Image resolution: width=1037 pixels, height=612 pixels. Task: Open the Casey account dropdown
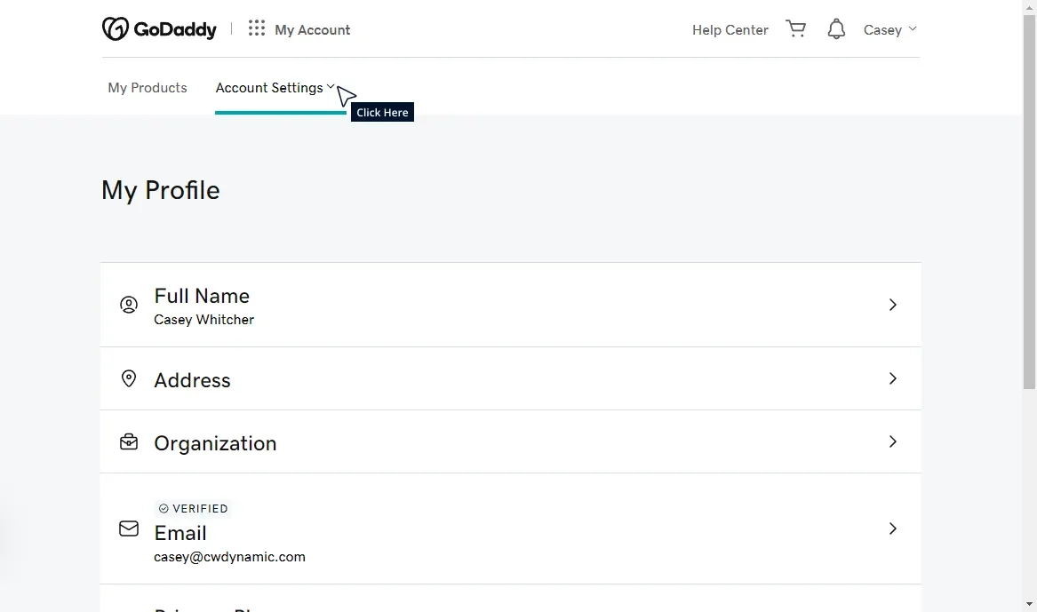pyautogui.click(x=889, y=29)
